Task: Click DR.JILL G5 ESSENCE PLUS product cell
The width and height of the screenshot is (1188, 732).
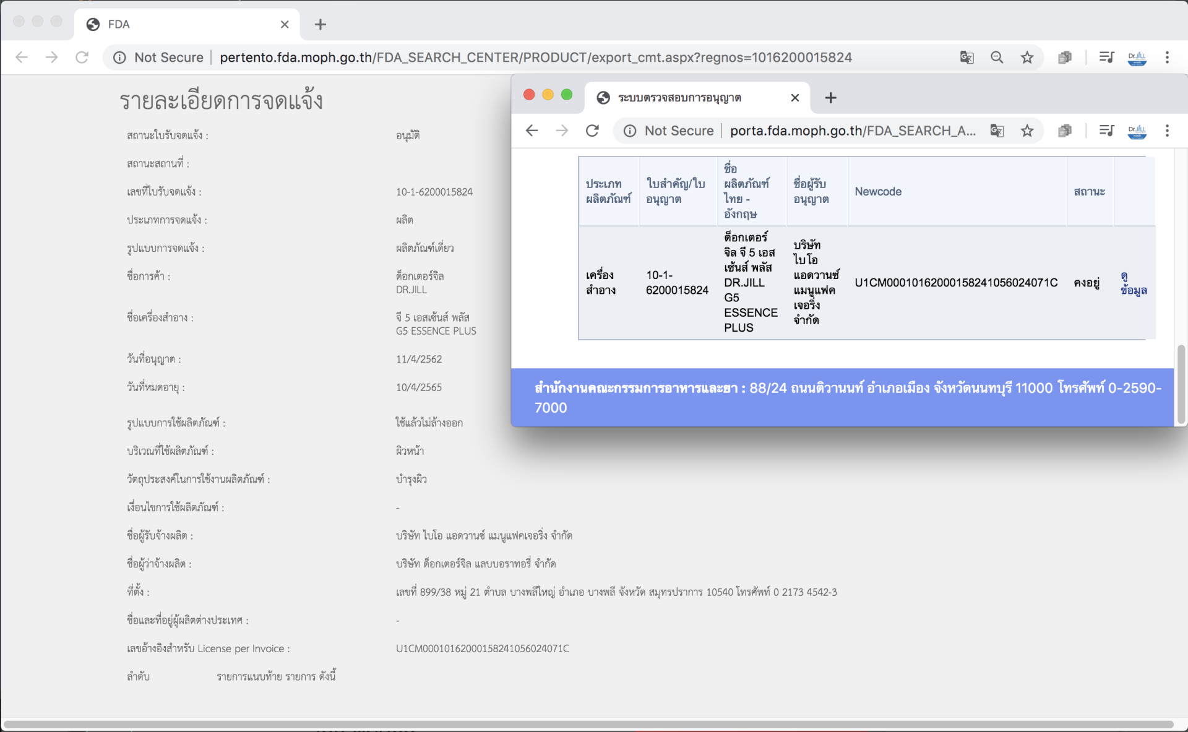Action: pos(751,282)
